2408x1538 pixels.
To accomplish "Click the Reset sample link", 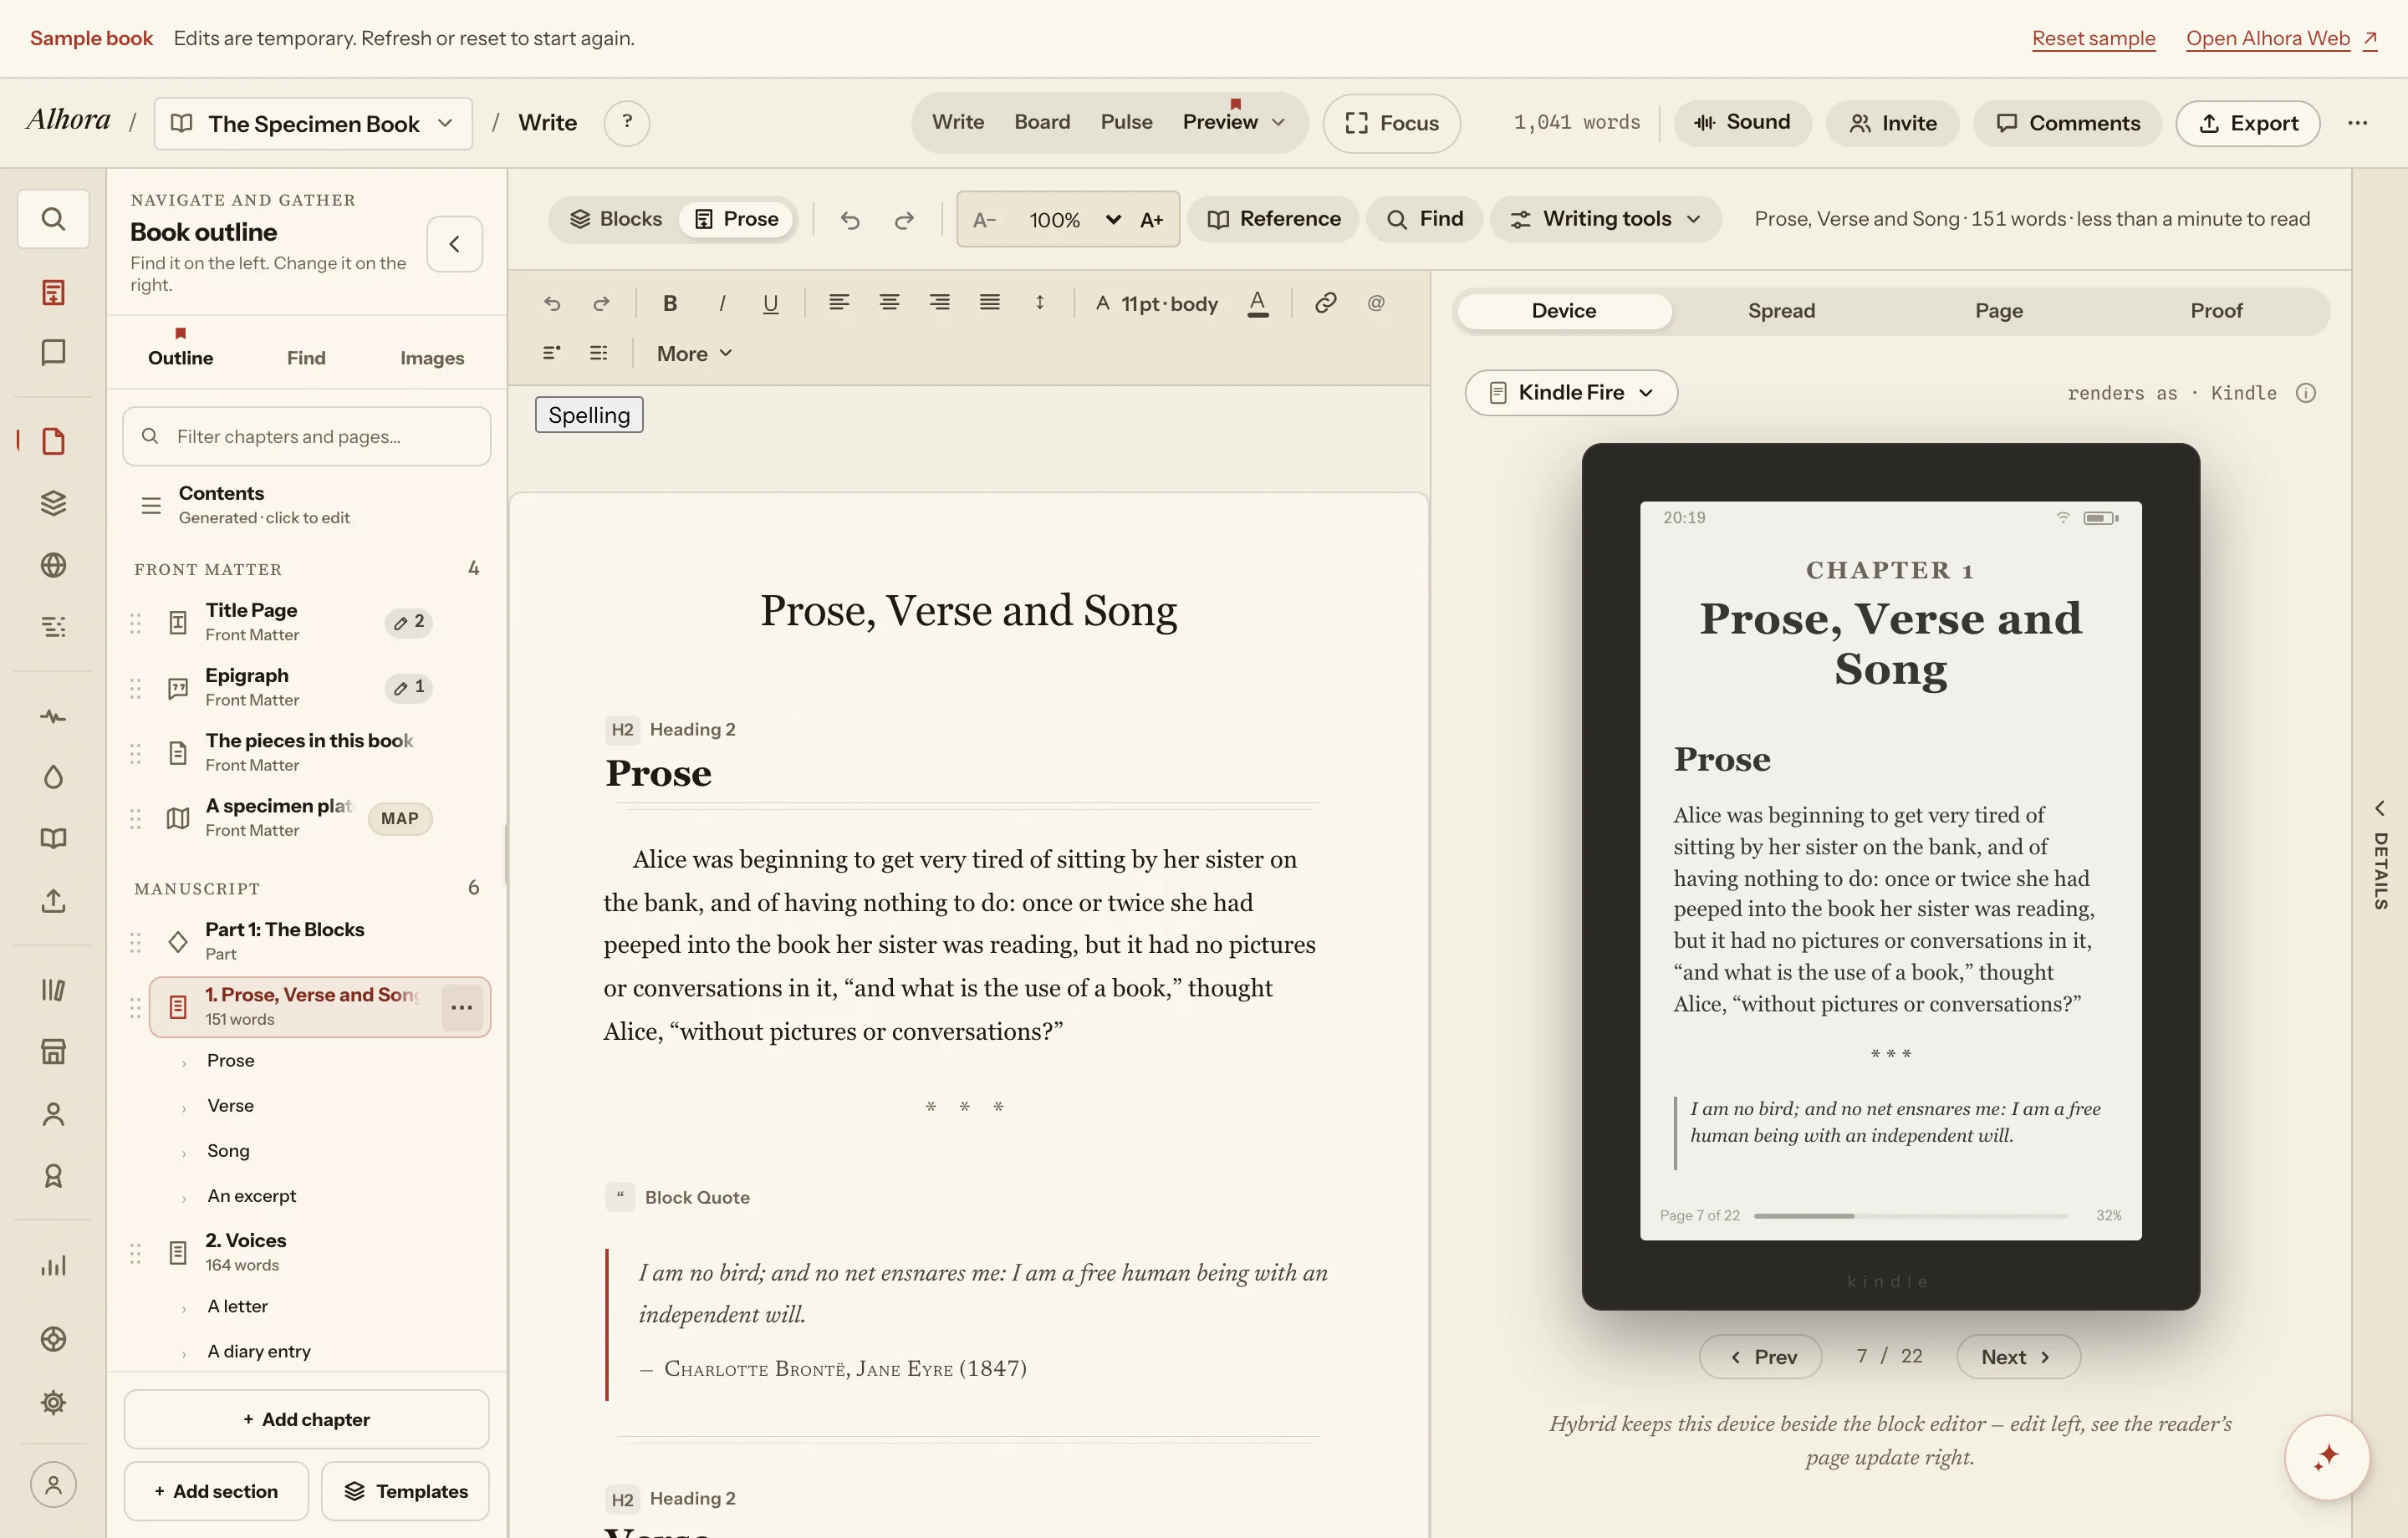I will (x=2093, y=38).
